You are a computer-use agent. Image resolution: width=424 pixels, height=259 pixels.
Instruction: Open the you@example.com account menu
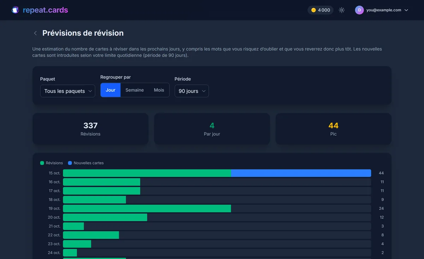click(382, 10)
